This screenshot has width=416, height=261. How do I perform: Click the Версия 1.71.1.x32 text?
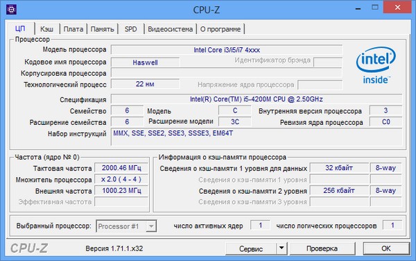[114, 249]
